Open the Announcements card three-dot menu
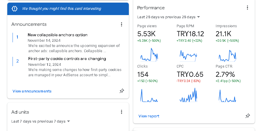The width and height of the screenshot is (260, 131). tap(122, 24)
